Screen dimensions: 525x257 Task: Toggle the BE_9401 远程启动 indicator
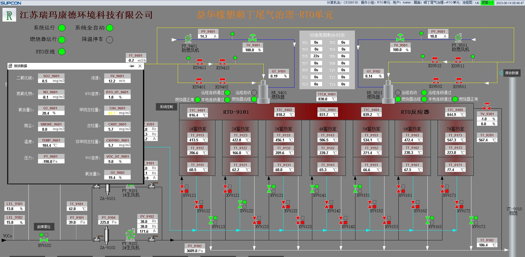click(254, 93)
